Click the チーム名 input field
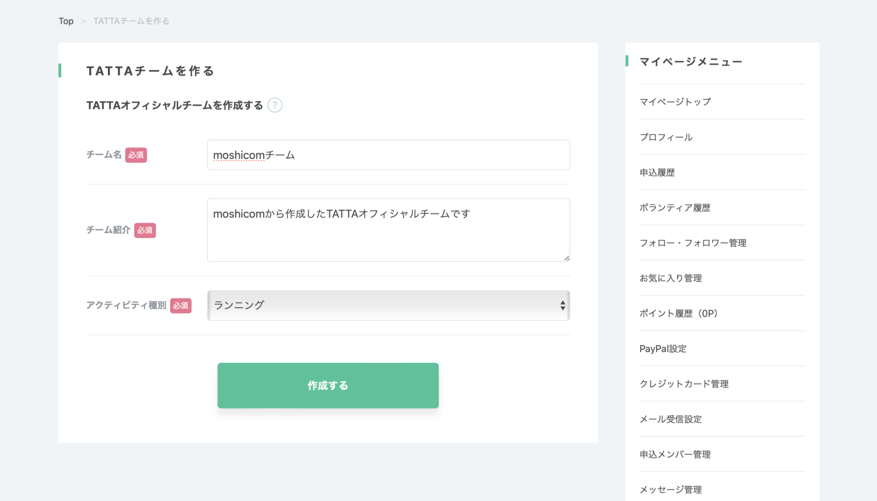877x501 pixels. (388, 155)
